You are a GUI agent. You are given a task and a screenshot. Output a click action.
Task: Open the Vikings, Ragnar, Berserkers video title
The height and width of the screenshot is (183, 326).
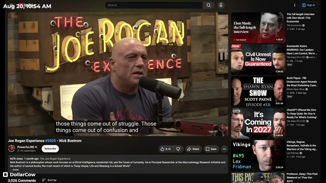click(x=302, y=146)
